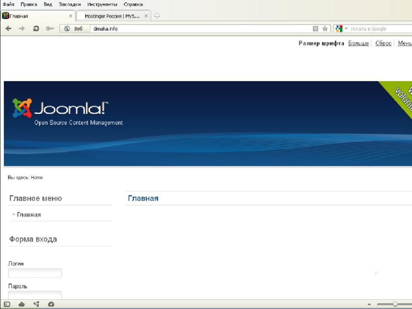Open the password wand key icon
The width and height of the screenshot is (412, 309).
coord(49,29)
